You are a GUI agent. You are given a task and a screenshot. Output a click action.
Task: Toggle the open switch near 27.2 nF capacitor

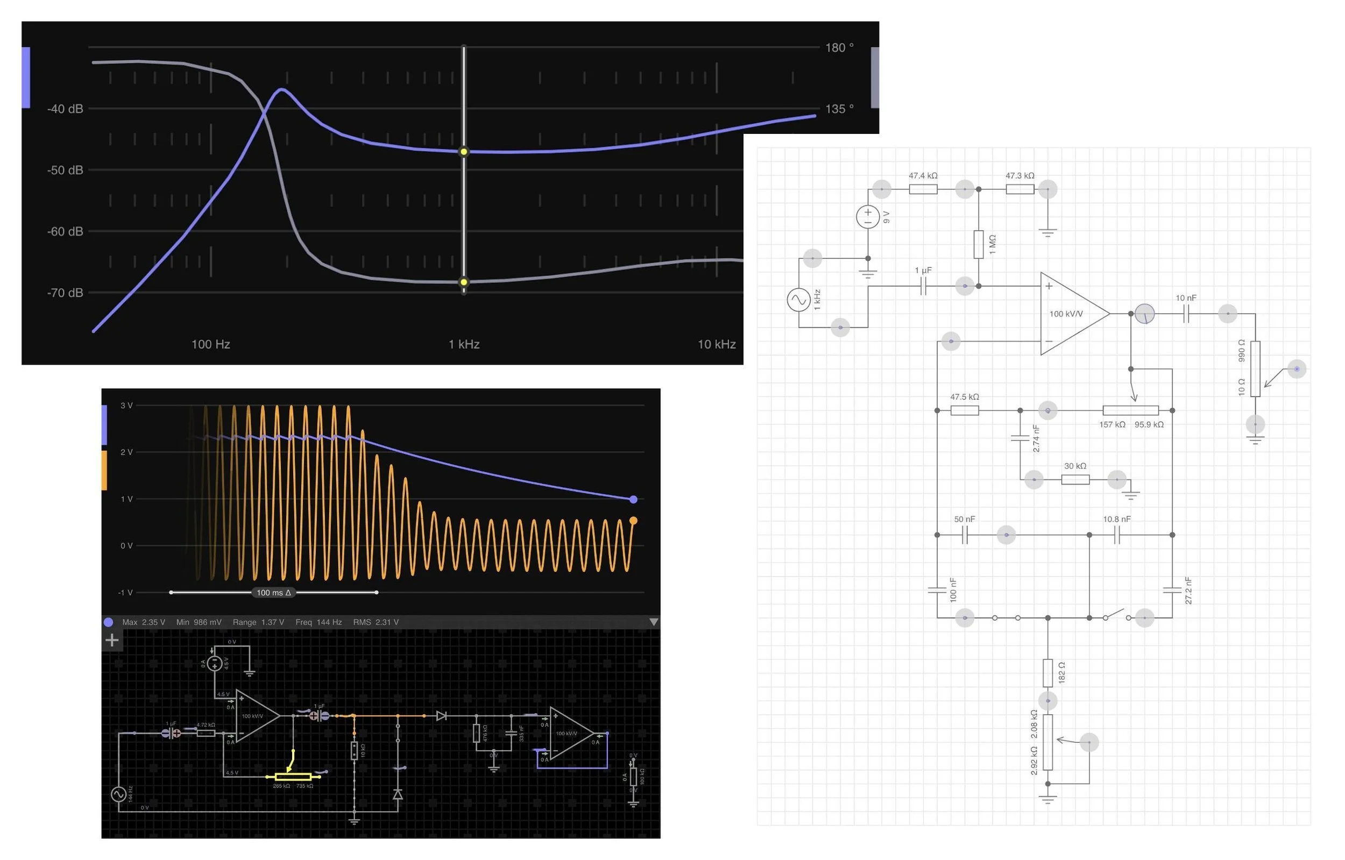(x=1116, y=616)
